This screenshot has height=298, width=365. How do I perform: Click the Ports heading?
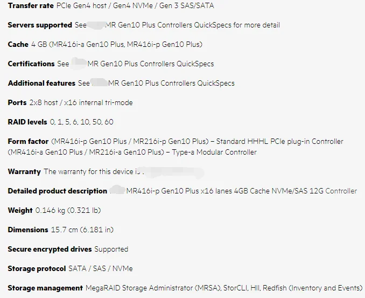tap(17, 102)
